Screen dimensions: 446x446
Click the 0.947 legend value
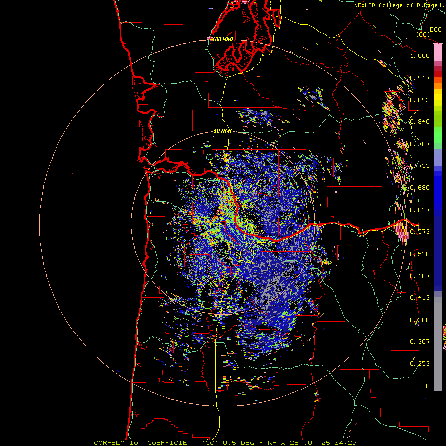click(420, 78)
